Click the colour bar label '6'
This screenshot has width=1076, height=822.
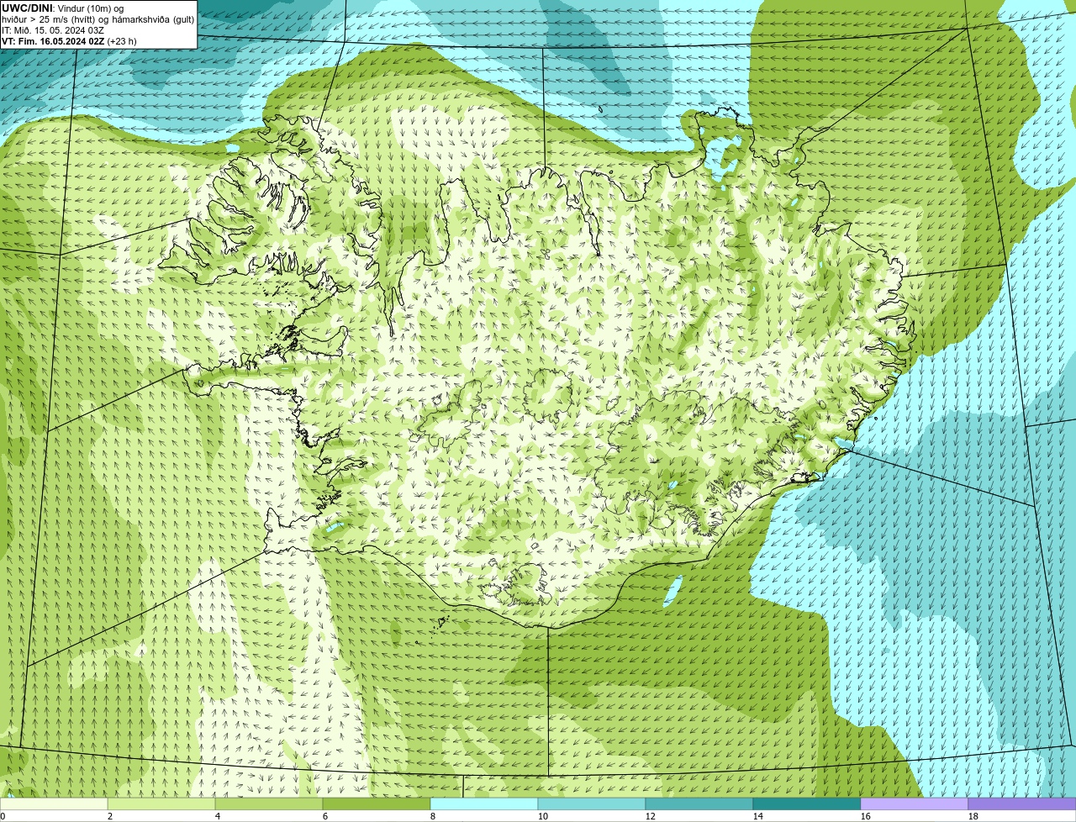tap(325, 816)
